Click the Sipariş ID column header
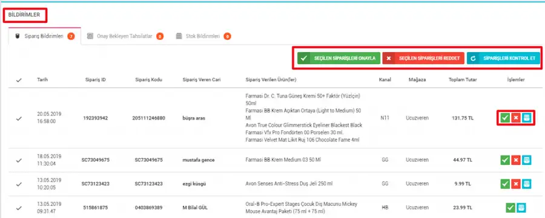545x218 pixels. pos(96,80)
